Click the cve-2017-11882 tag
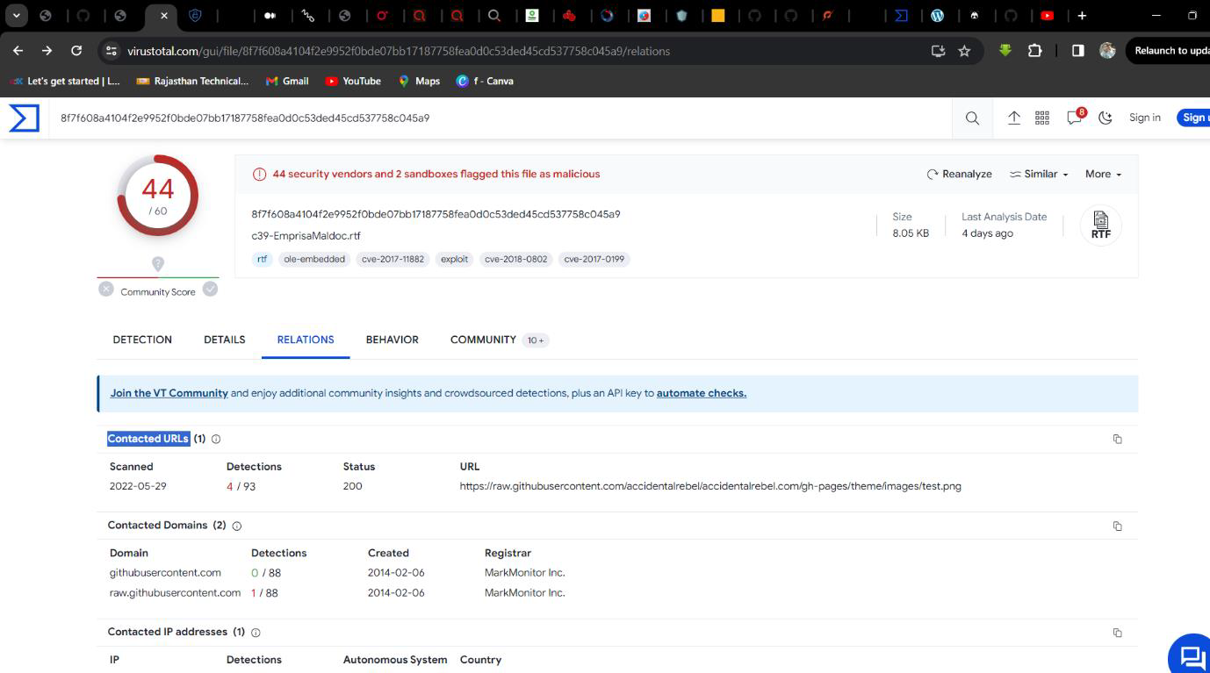This screenshot has height=673, width=1210. [x=393, y=259]
